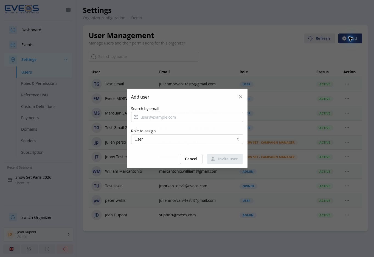The image size is (374, 257).
Task: Change language using the UK flag icon
Action: click(x=12, y=249)
